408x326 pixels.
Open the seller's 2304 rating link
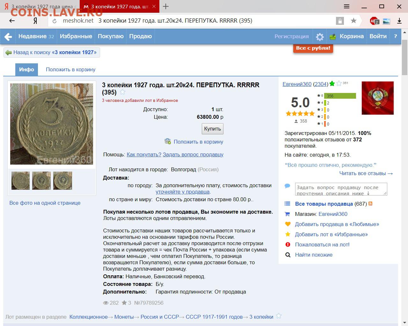click(x=320, y=84)
